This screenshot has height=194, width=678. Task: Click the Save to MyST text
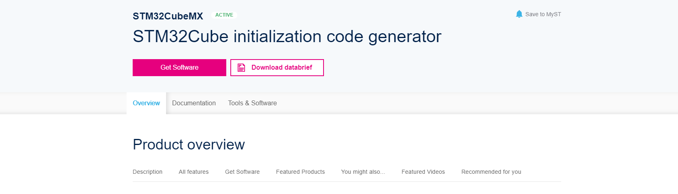tap(543, 14)
